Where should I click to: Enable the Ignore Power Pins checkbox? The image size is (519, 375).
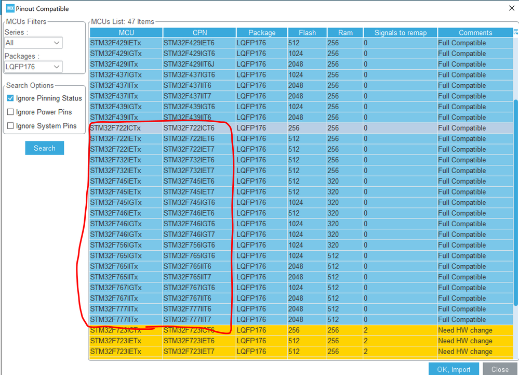[10, 112]
